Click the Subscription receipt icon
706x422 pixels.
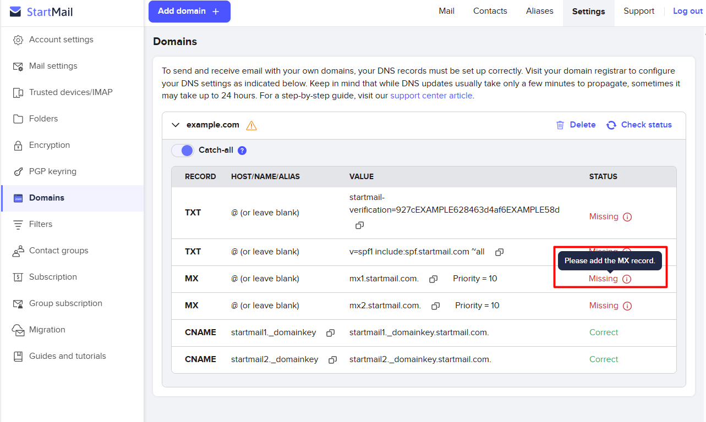[x=18, y=277]
